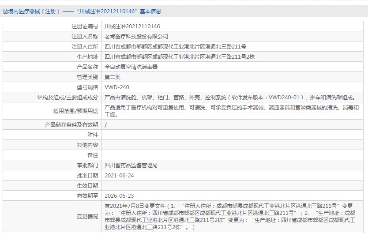The height and width of the screenshot is (233, 368).
Task: Select registration number value 川械注准20212110146
Action: 132,26
